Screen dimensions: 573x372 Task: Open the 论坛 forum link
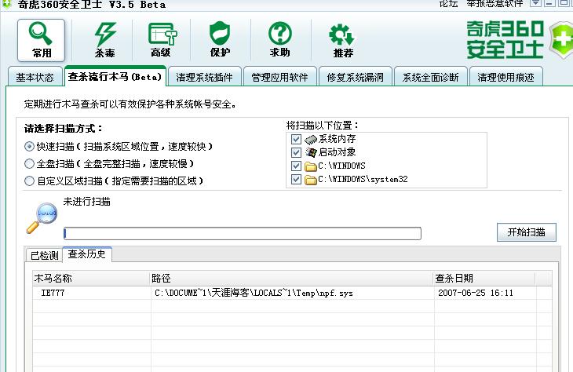(449, 5)
